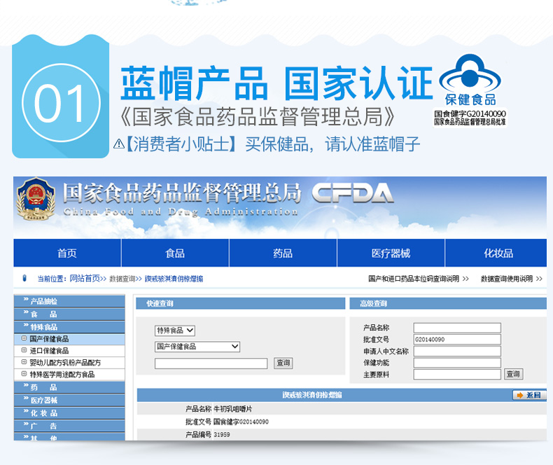Viewport: 553px width, 465px height.
Task: Click the quick search 查询 button
Action: (283, 363)
